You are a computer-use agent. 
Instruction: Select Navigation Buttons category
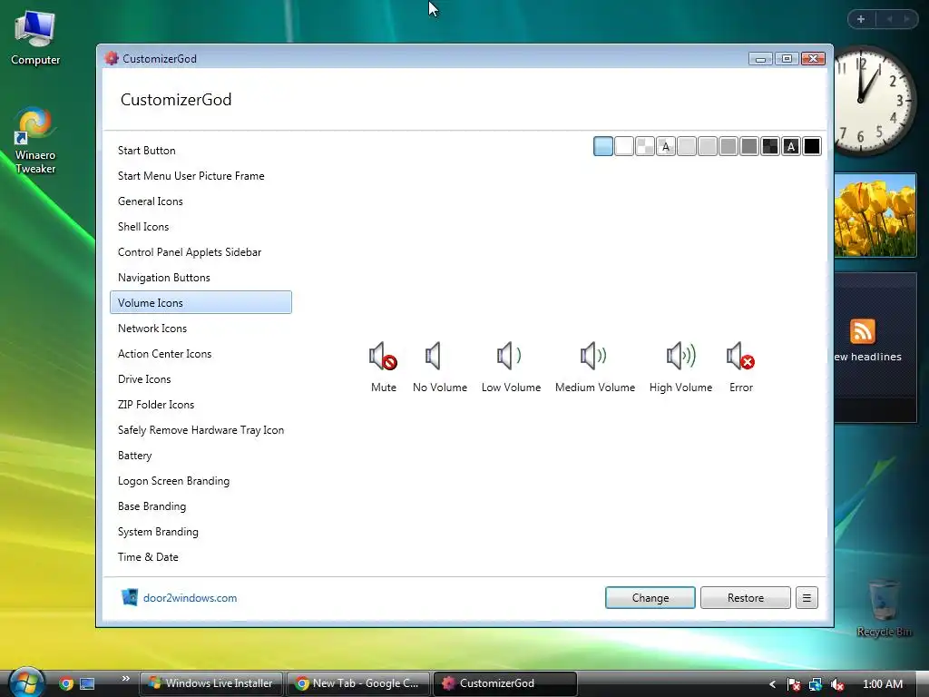click(200, 278)
